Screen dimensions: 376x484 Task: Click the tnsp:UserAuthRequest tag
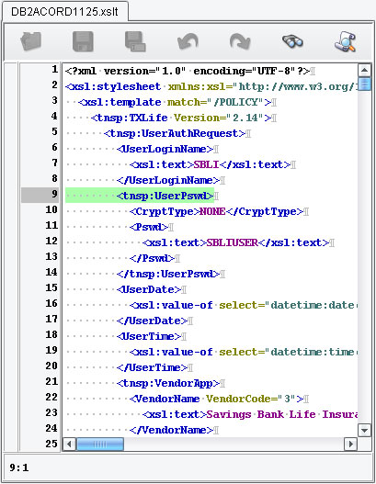coord(175,134)
